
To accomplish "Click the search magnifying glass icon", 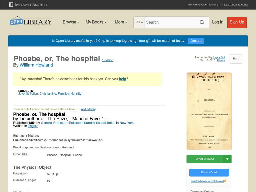I will pos(202,22).
